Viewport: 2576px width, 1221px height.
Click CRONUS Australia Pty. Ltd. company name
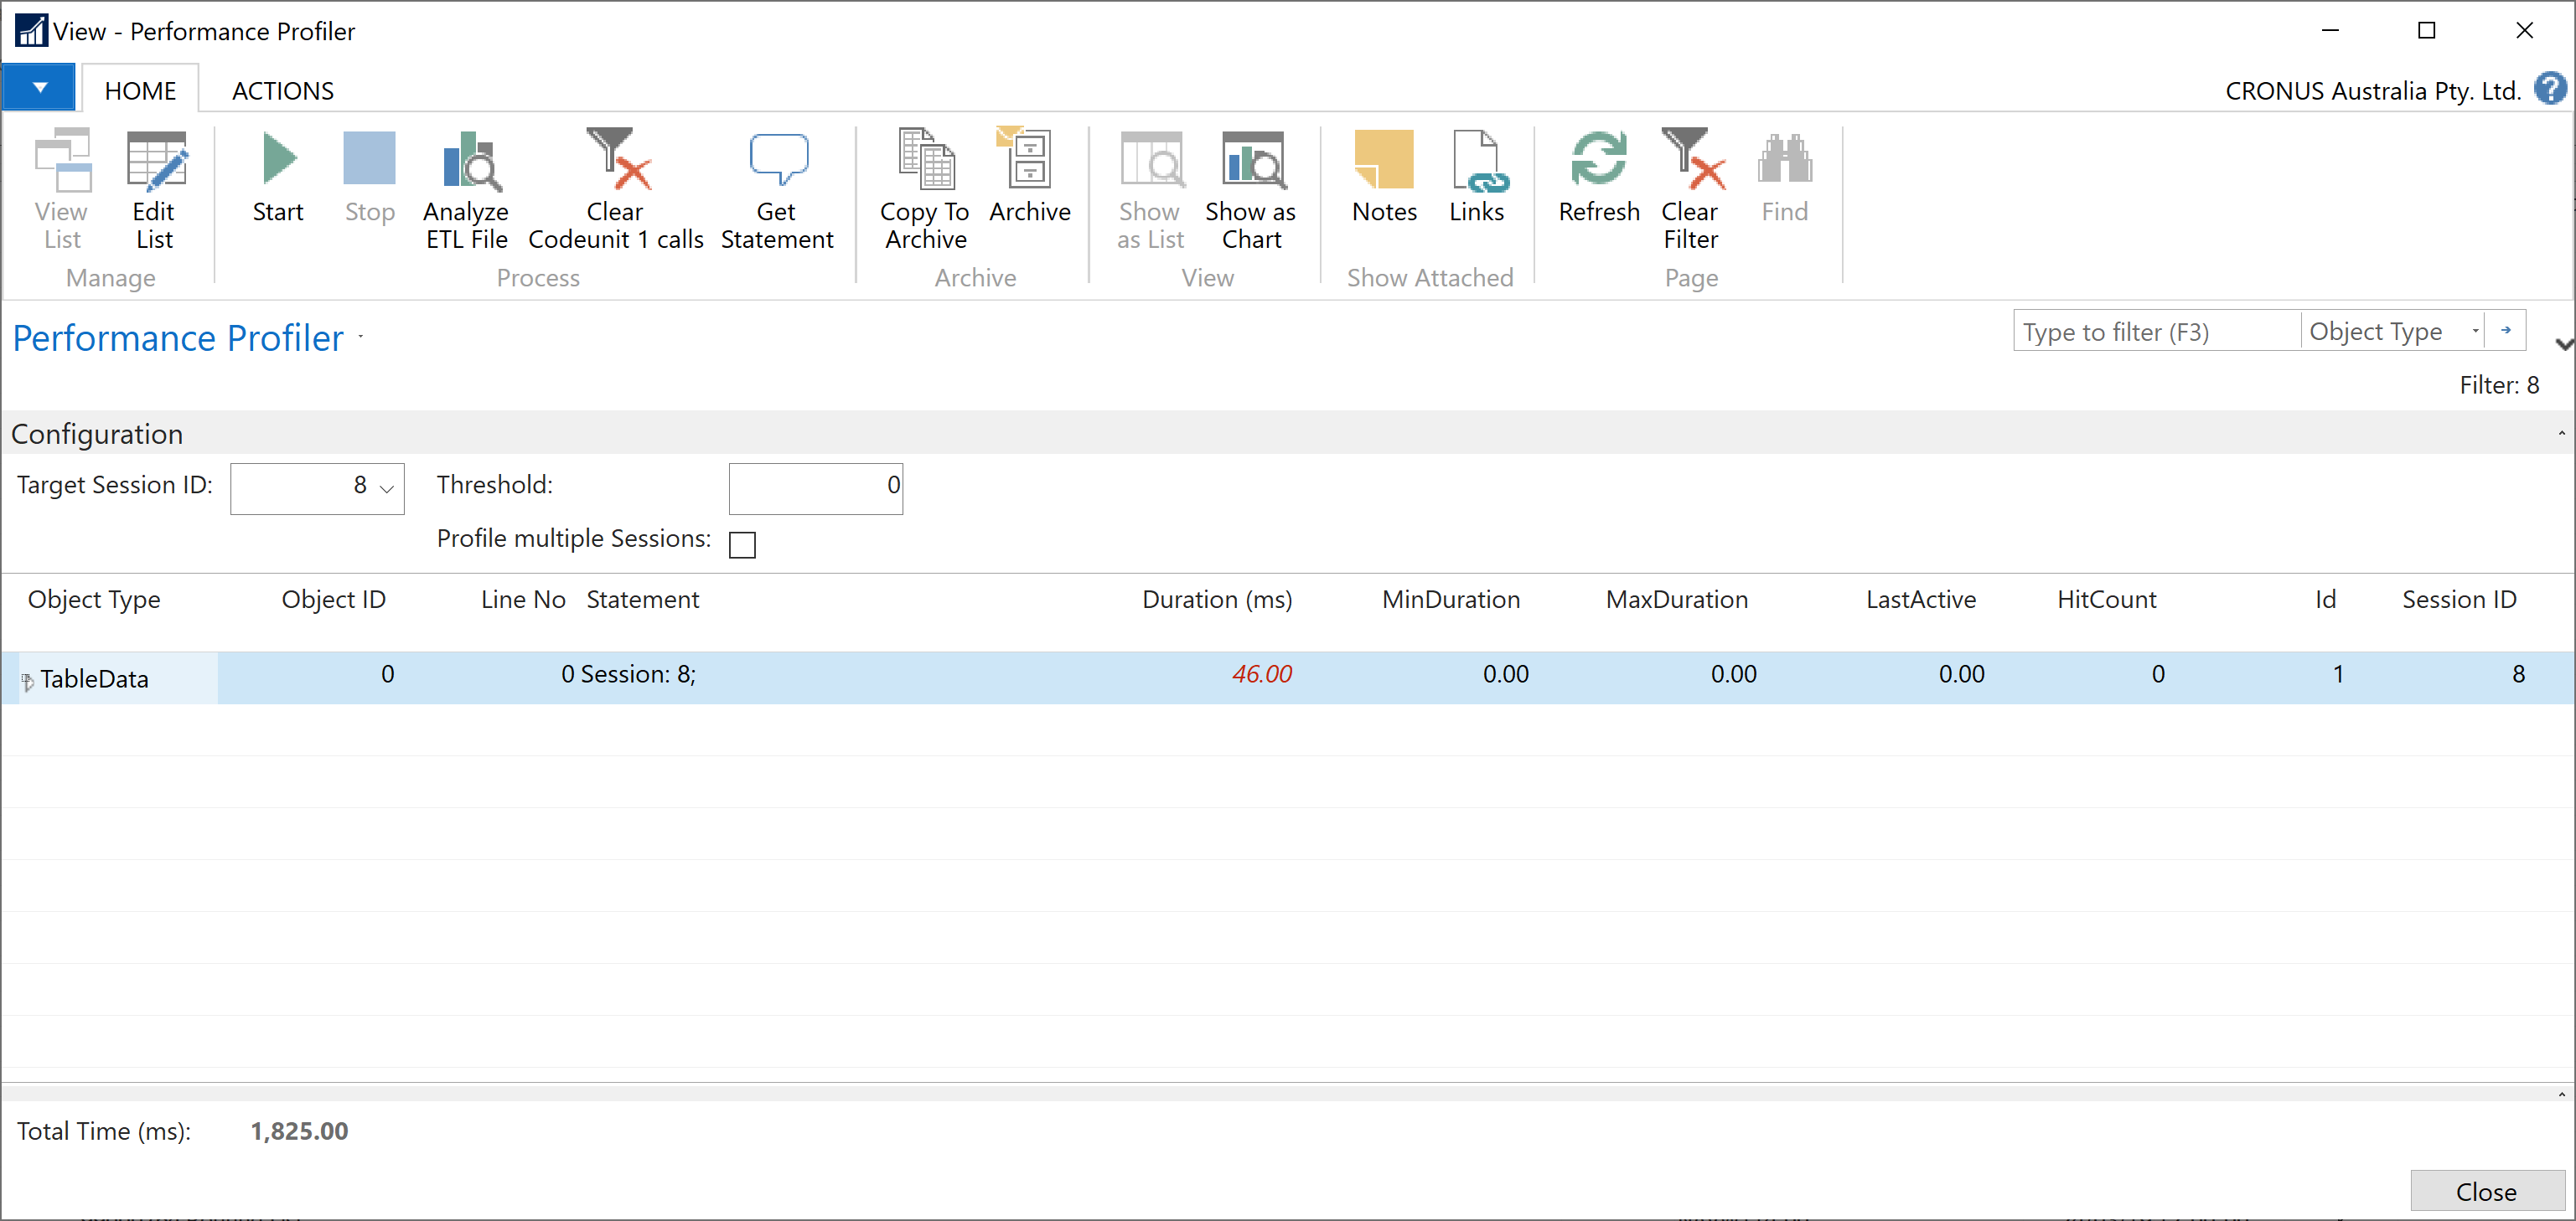pyautogui.click(x=2372, y=91)
